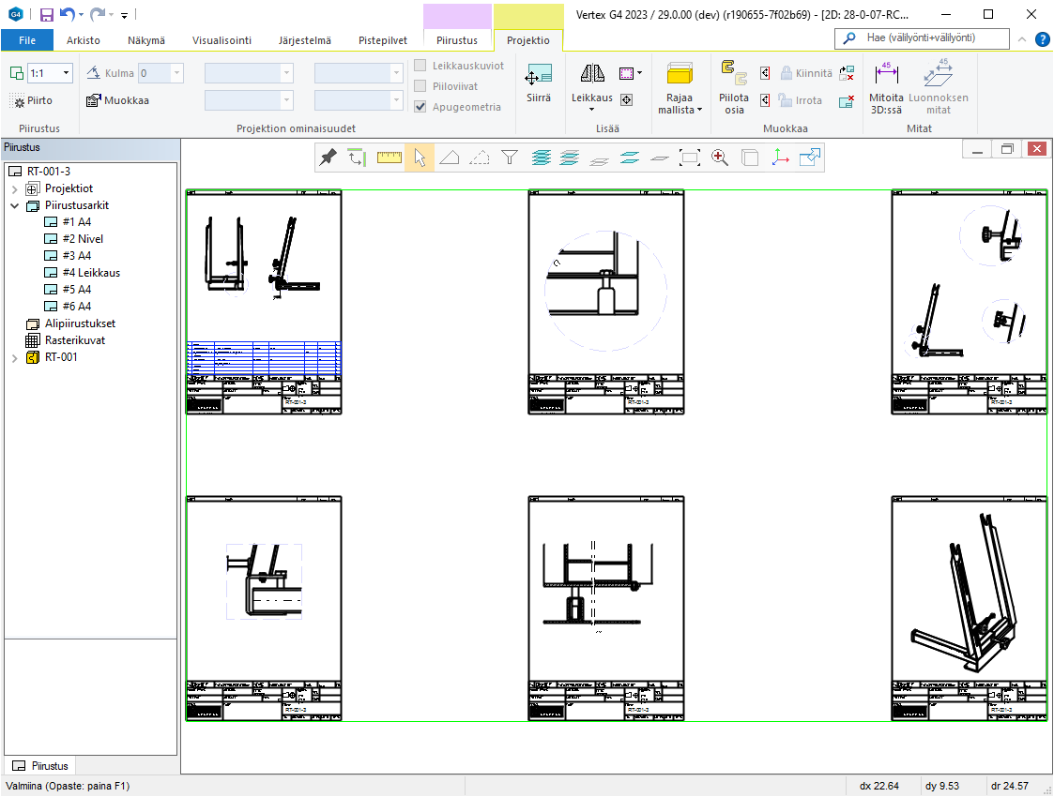Click the Piirto settings gear icon
This screenshot has width=1054, height=797.
click(19, 101)
